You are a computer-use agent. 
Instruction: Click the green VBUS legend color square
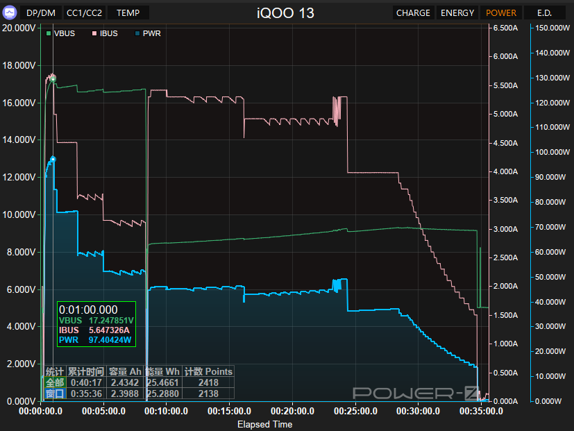49,33
